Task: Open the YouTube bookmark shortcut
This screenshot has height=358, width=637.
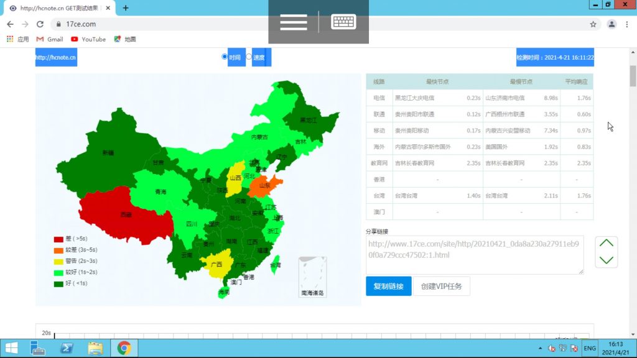Action: (x=88, y=39)
